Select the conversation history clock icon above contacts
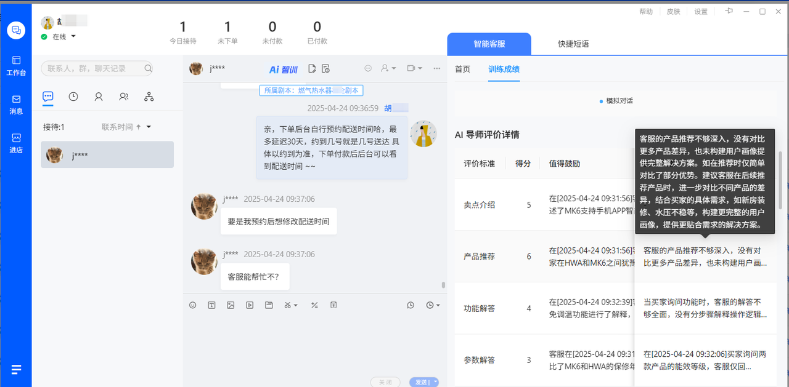Image resolution: width=789 pixels, height=387 pixels. click(72, 97)
